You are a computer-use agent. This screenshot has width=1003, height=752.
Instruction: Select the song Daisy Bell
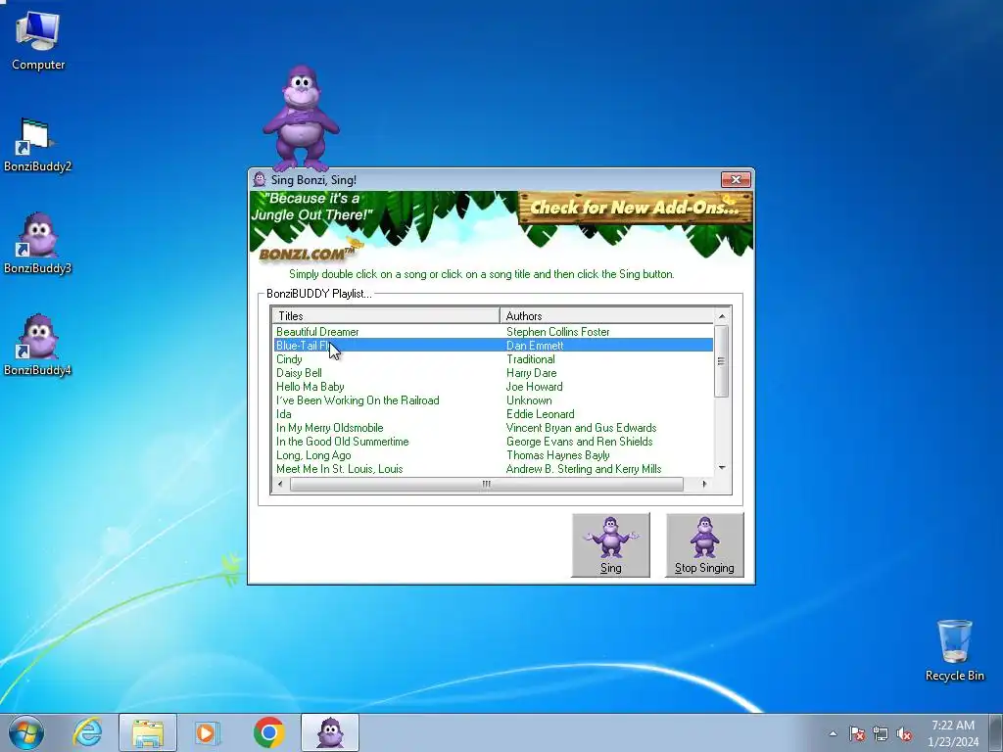tap(299, 373)
